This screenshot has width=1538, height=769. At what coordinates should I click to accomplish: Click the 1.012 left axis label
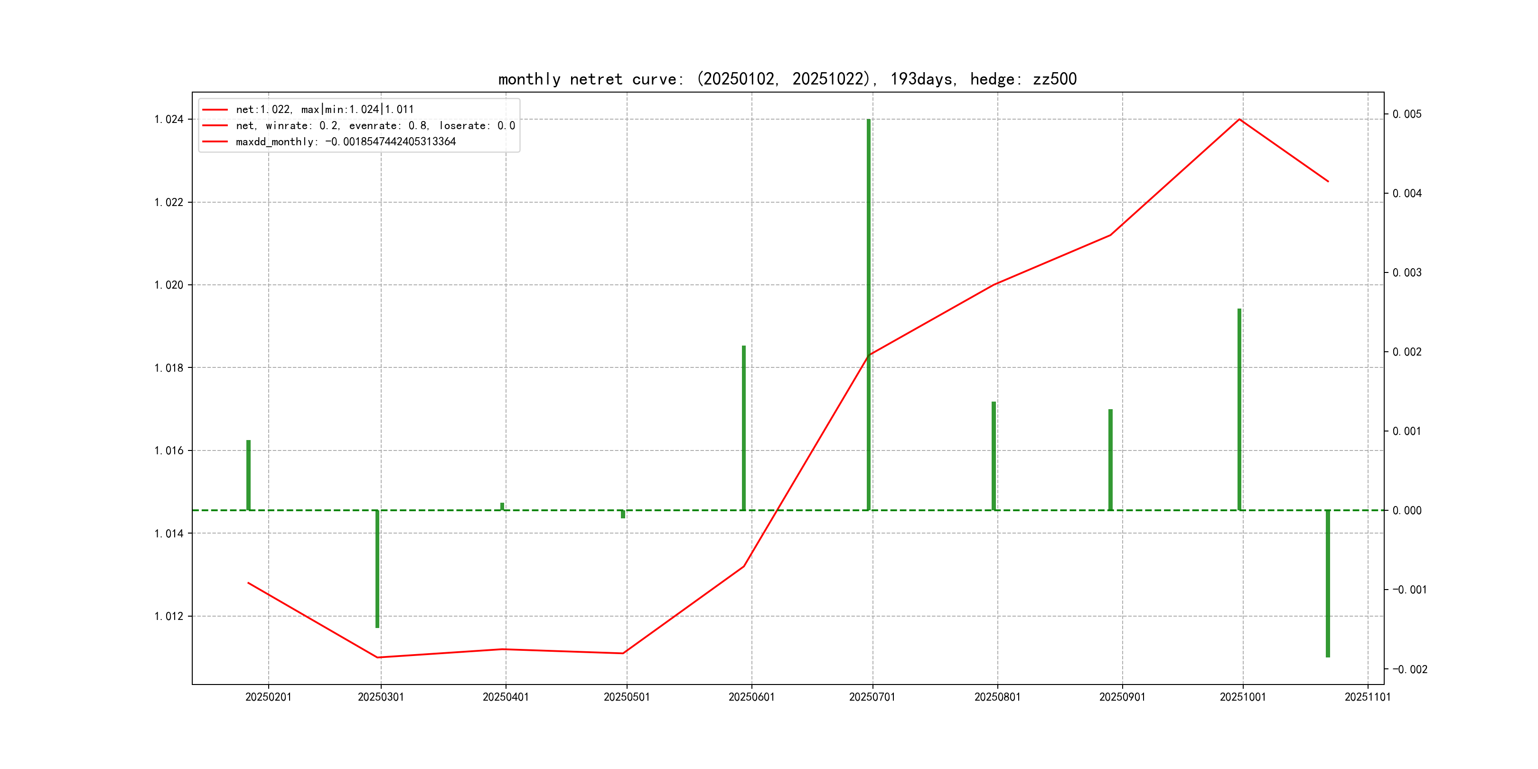coord(169,616)
